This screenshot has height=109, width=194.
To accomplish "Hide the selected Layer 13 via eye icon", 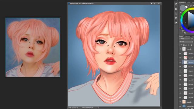I will [x=180, y=62].
